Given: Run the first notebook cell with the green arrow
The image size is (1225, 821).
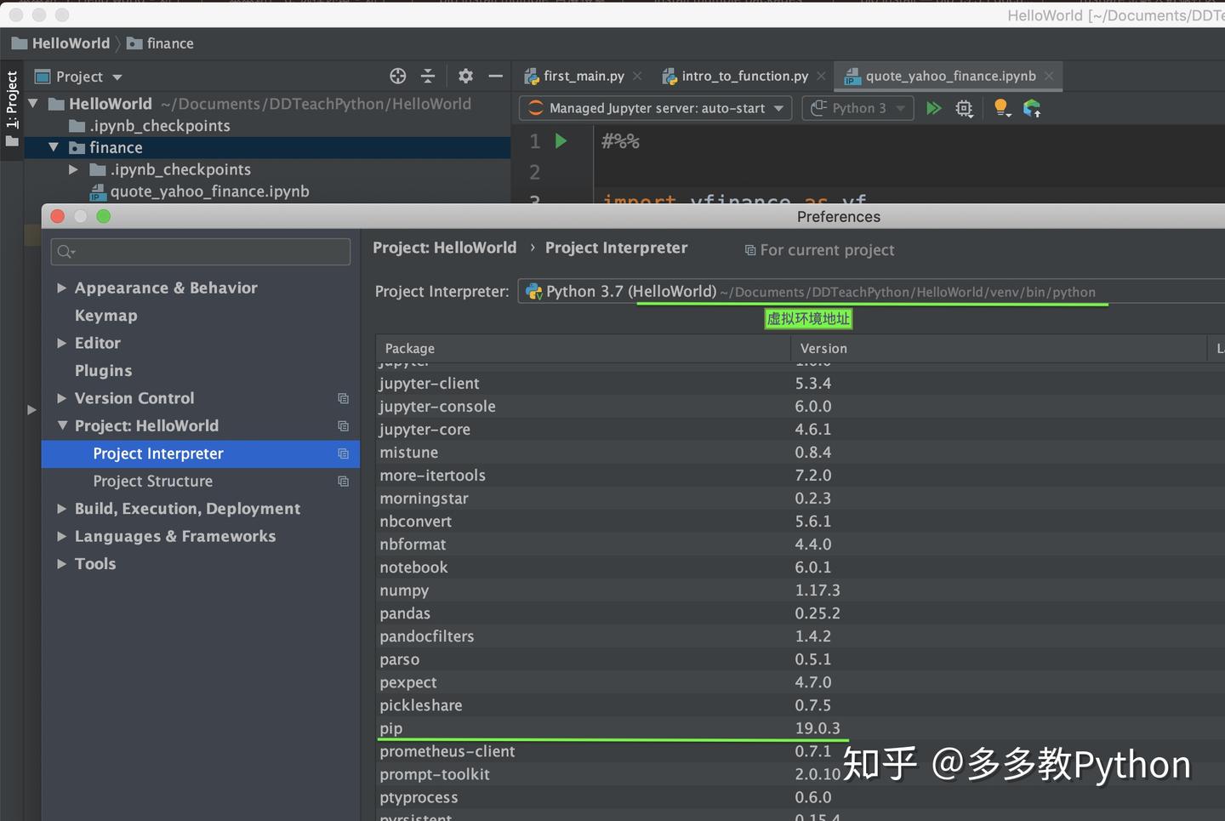Looking at the screenshot, I should tap(561, 140).
